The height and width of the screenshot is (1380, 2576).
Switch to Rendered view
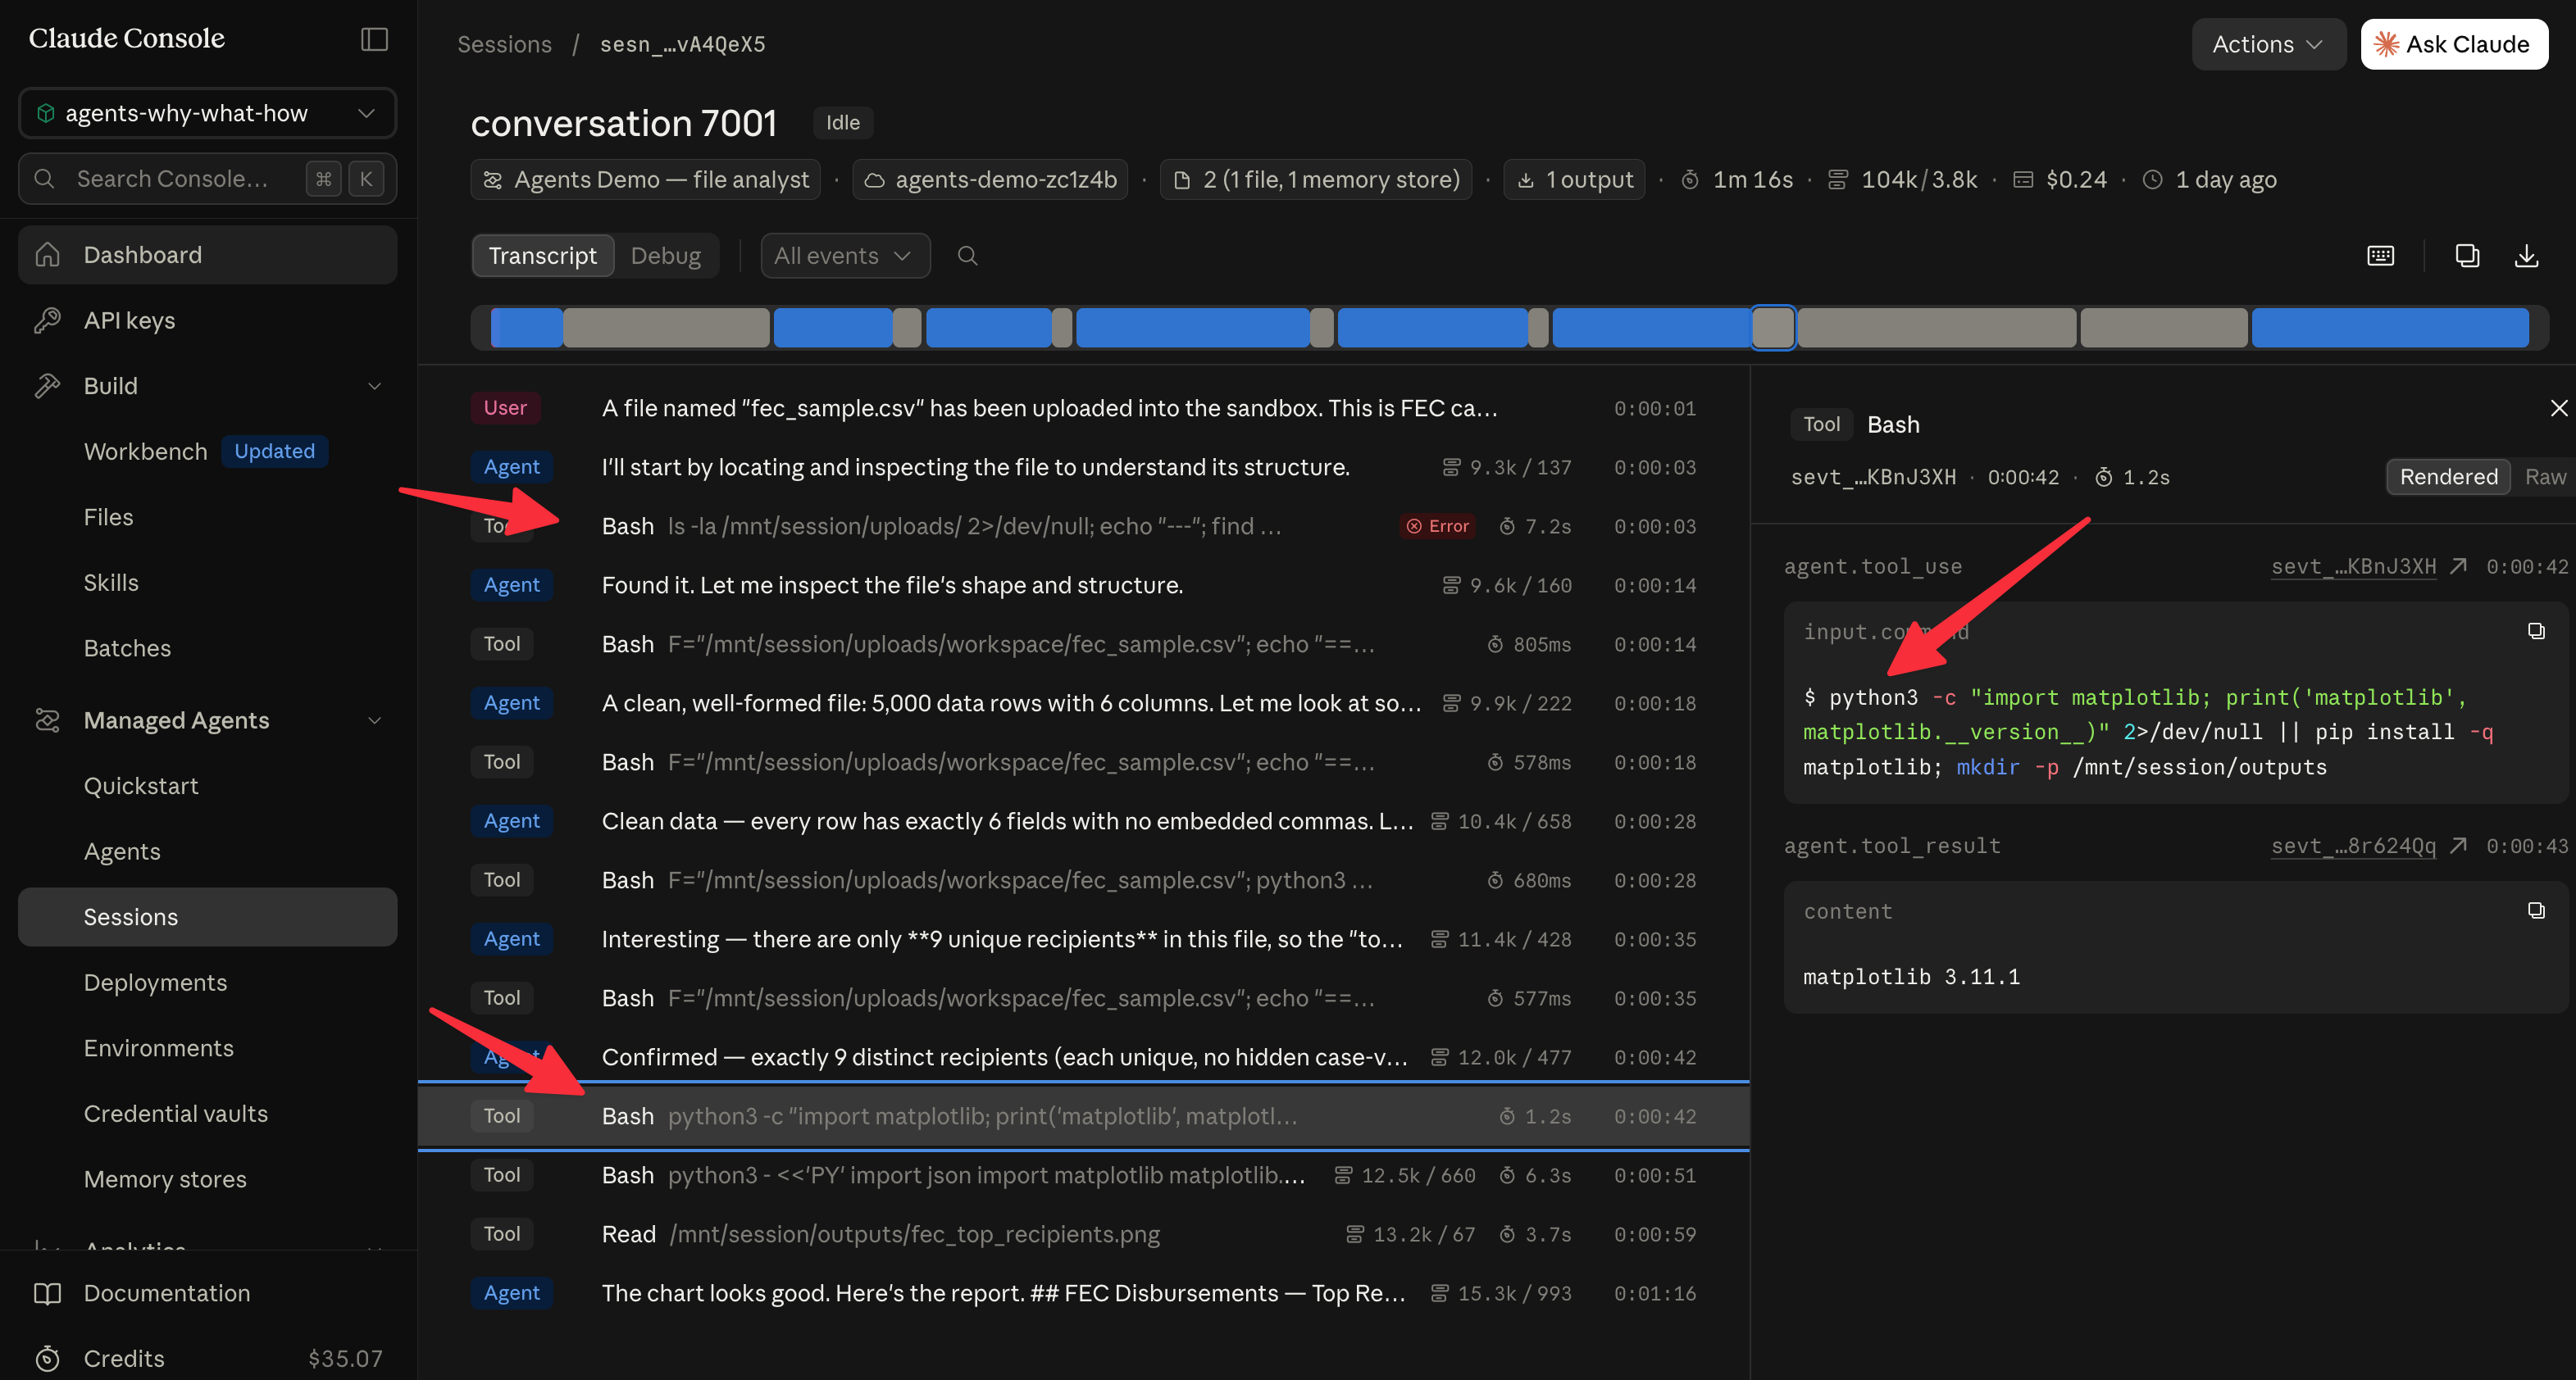tap(2448, 477)
